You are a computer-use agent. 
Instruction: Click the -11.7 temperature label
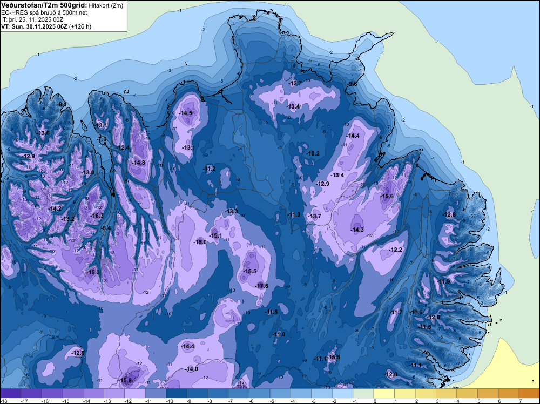(x=396, y=312)
